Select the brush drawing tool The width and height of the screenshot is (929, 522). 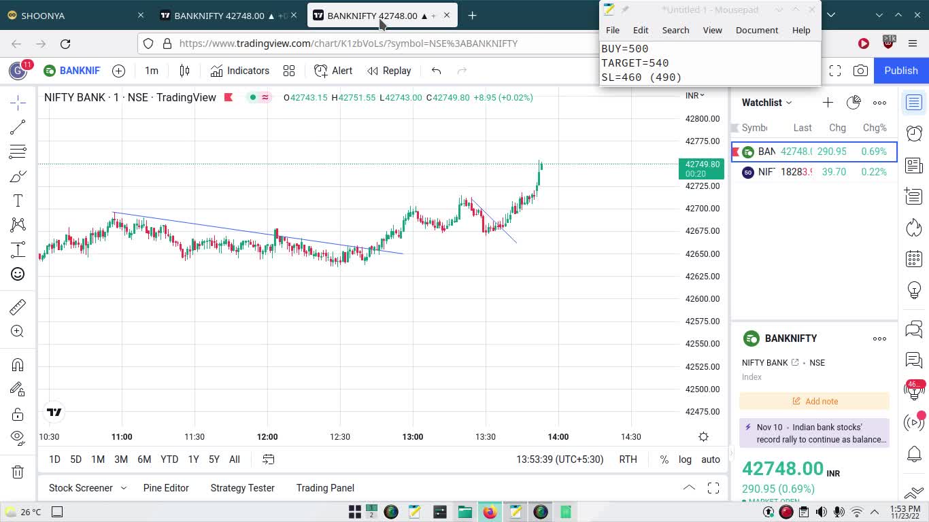click(18, 176)
